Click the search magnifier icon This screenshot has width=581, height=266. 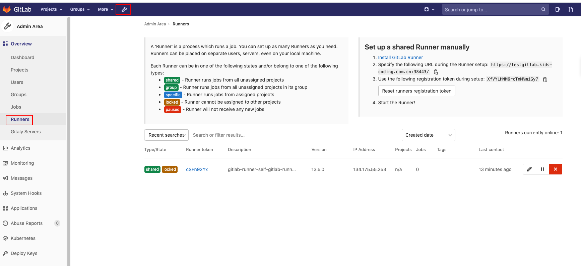(x=543, y=9)
